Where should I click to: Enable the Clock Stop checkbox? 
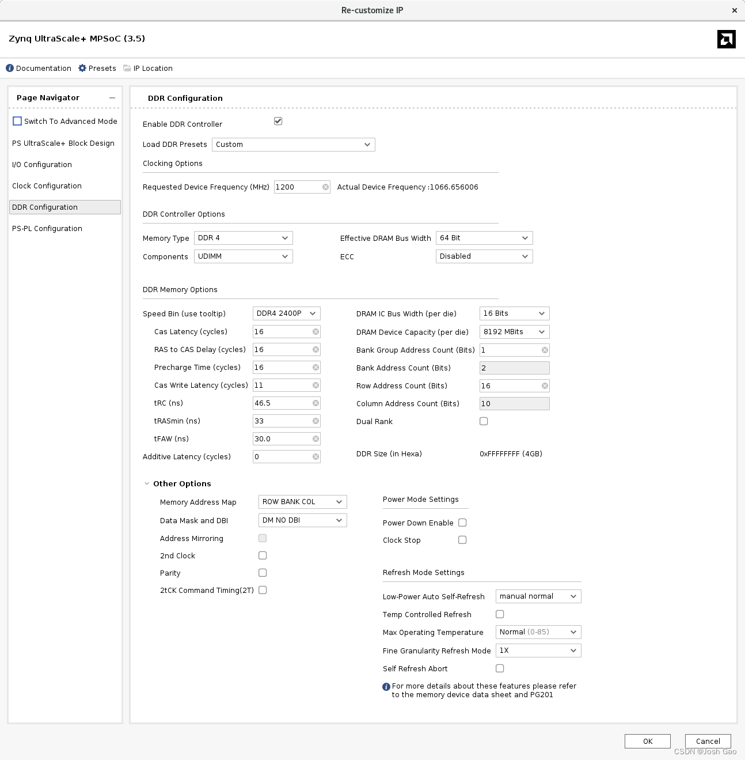click(x=462, y=540)
